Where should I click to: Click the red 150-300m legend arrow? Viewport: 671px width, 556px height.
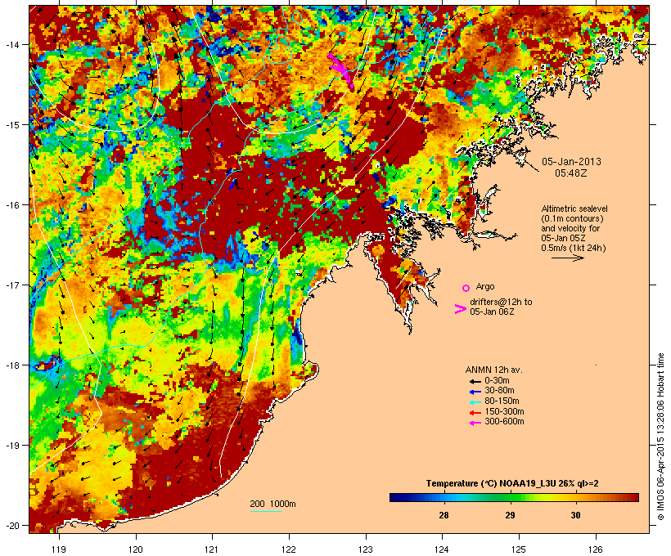tap(475, 413)
